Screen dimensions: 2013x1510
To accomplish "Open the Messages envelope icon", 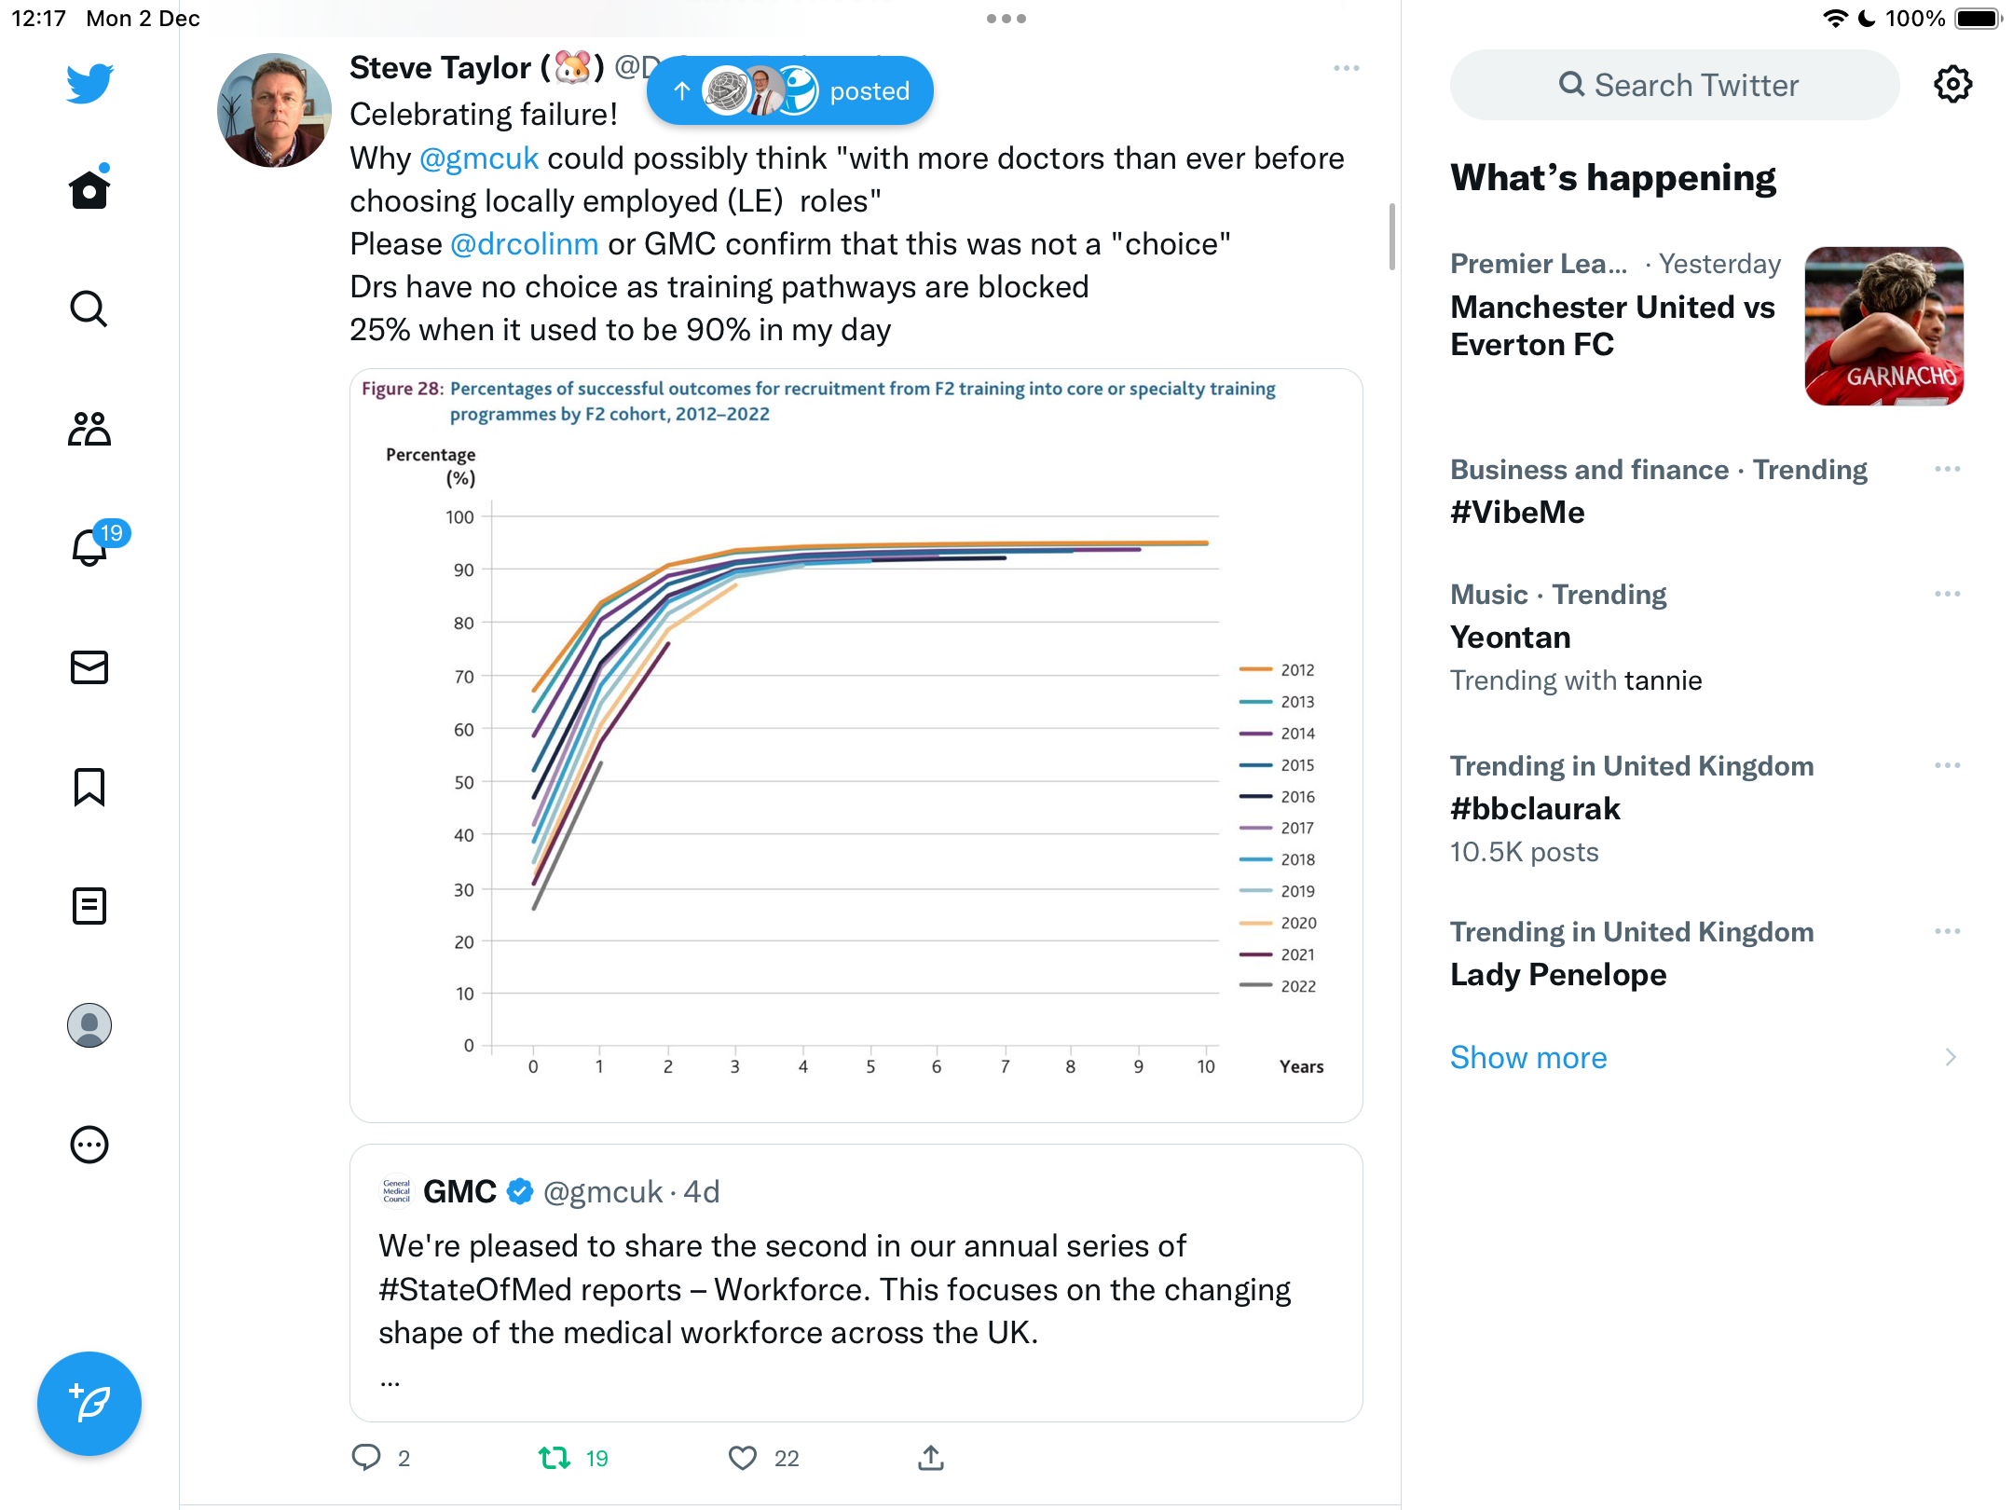I will 89,667.
